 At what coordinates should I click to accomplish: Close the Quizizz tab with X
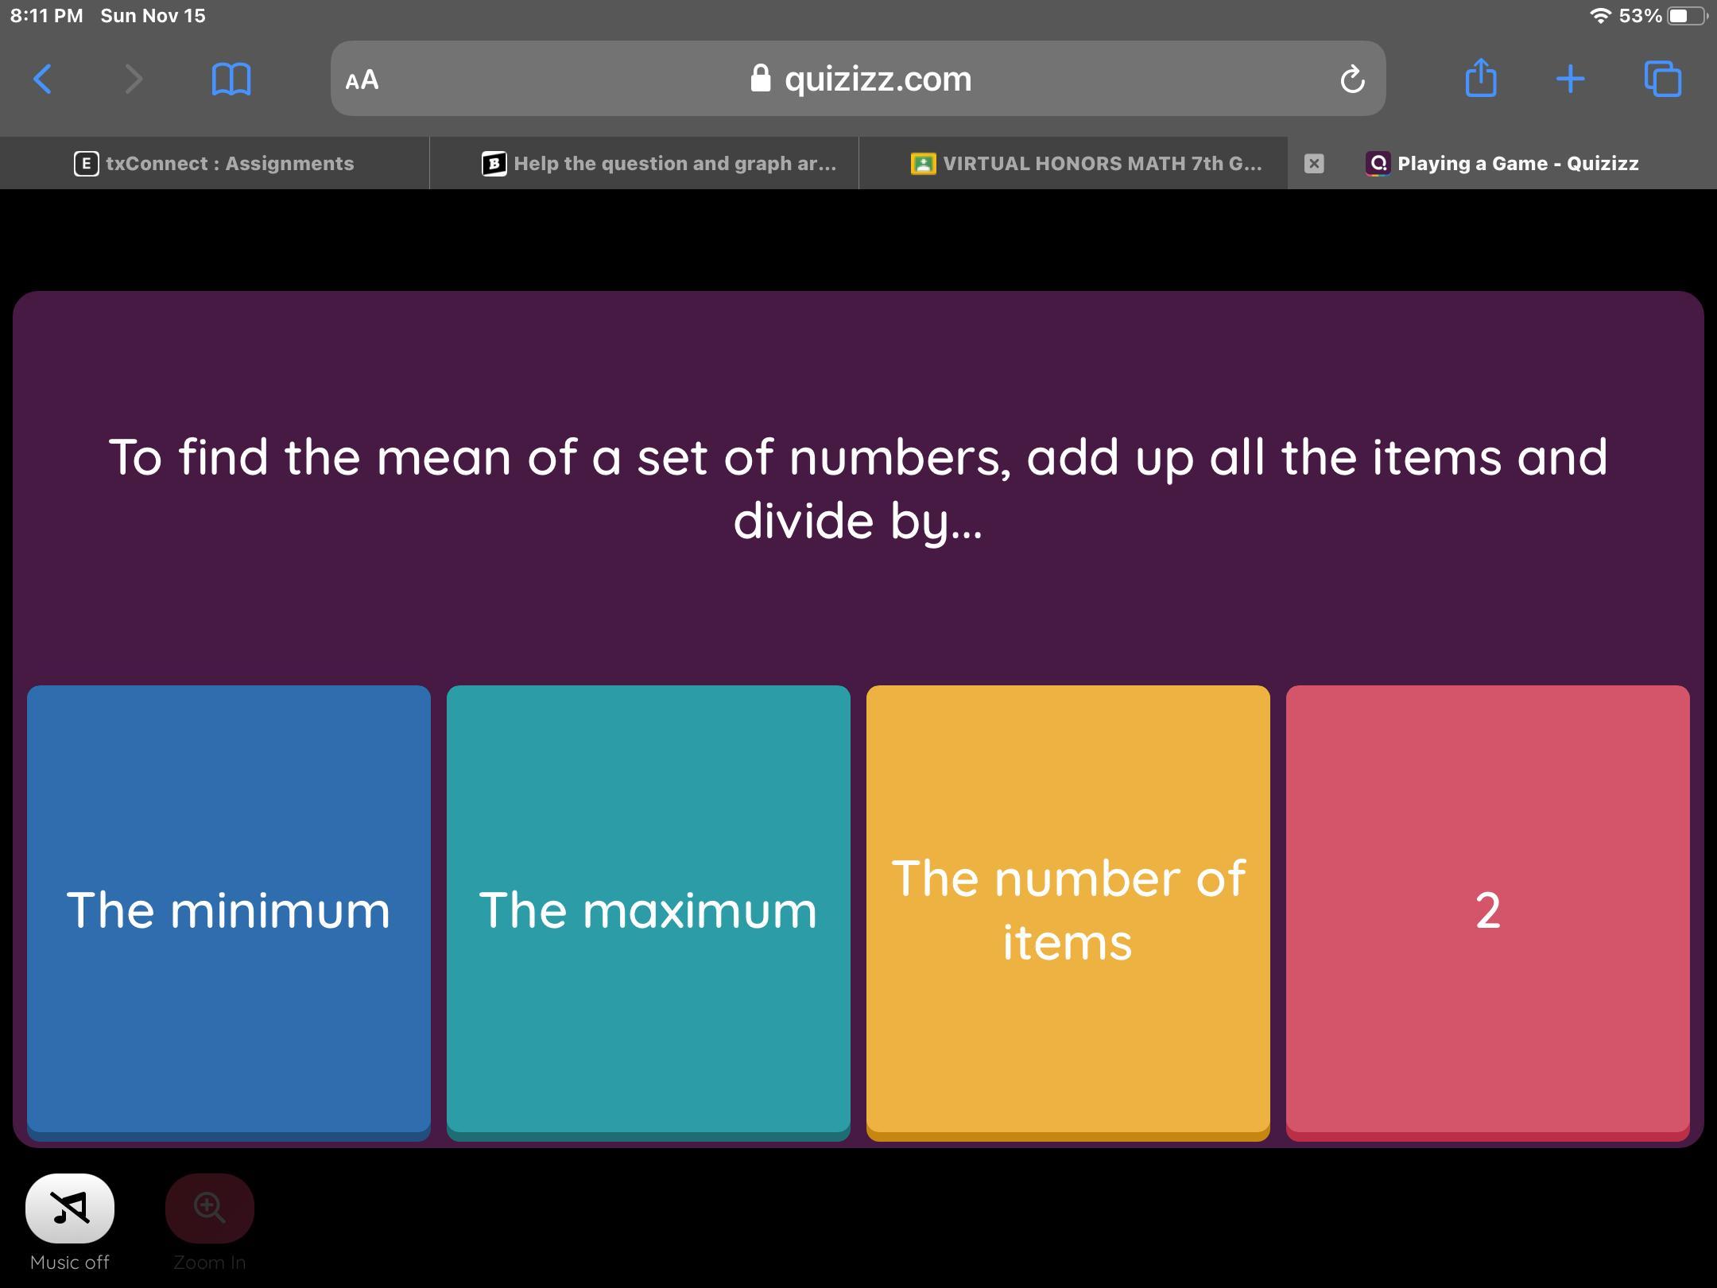1314,163
